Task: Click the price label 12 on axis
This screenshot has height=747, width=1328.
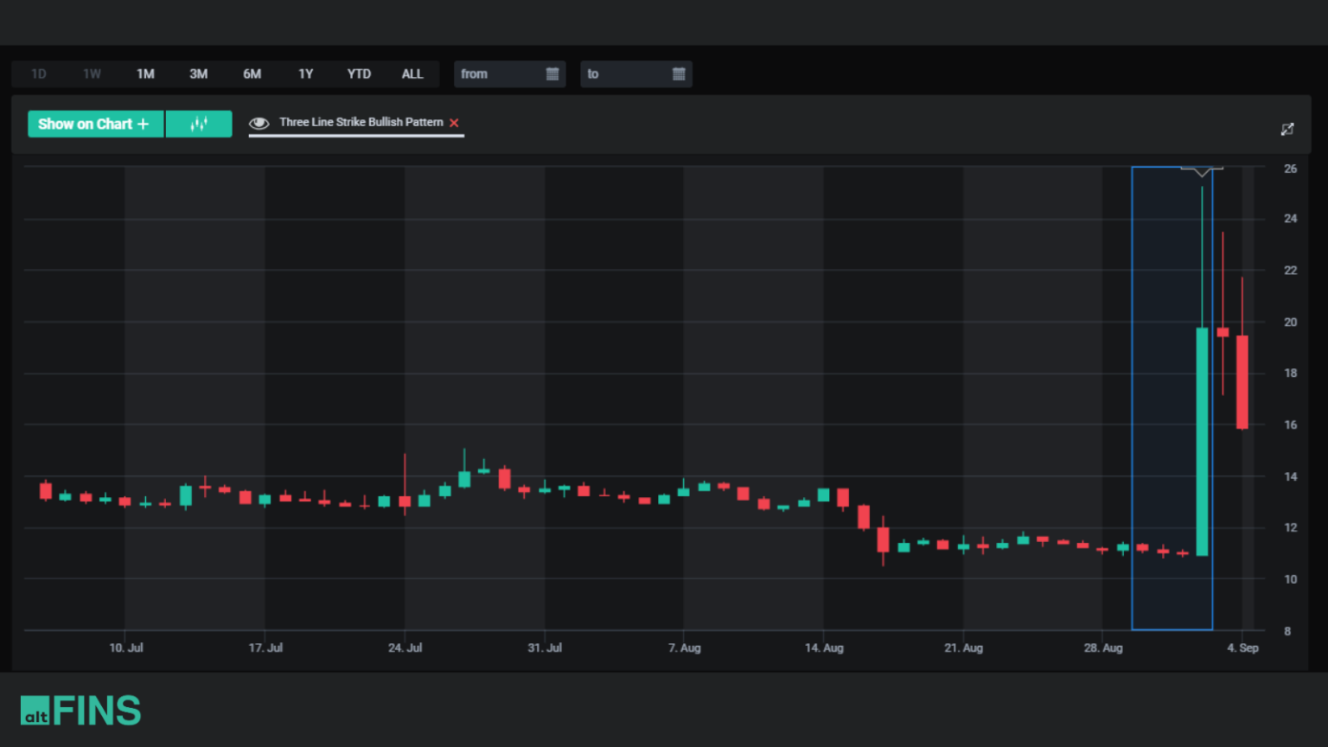Action: tap(1290, 527)
